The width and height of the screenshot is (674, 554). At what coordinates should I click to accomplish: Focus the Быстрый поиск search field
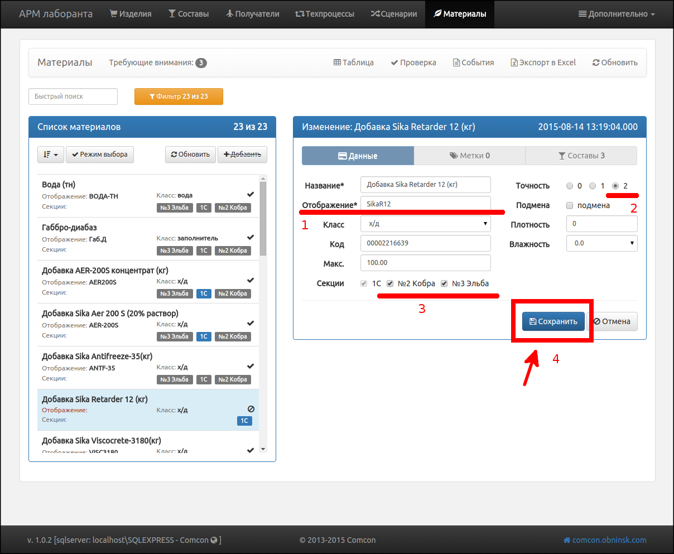click(x=73, y=97)
